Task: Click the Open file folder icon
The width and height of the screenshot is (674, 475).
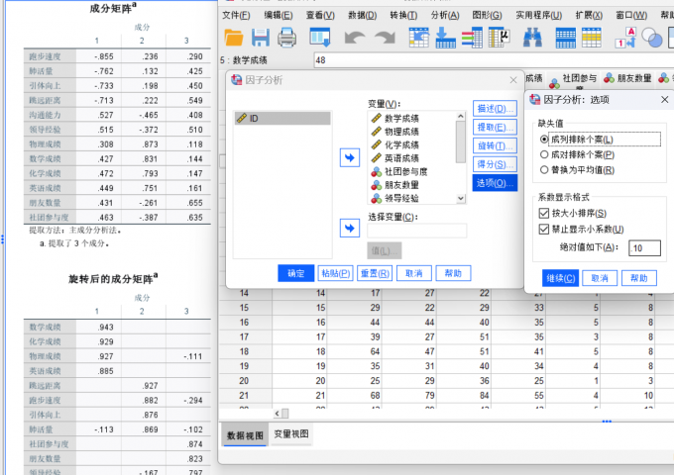Action: click(x=234, y=38)
